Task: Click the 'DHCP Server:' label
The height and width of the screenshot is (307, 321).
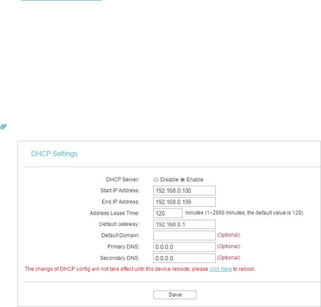Action: click(123, 180)
